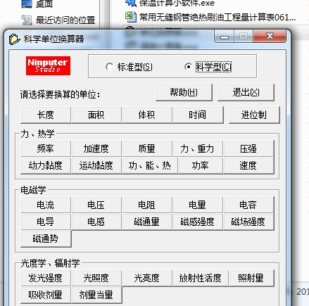Select the 电容 button
309x306 pixels.
(x=248, y=205)
